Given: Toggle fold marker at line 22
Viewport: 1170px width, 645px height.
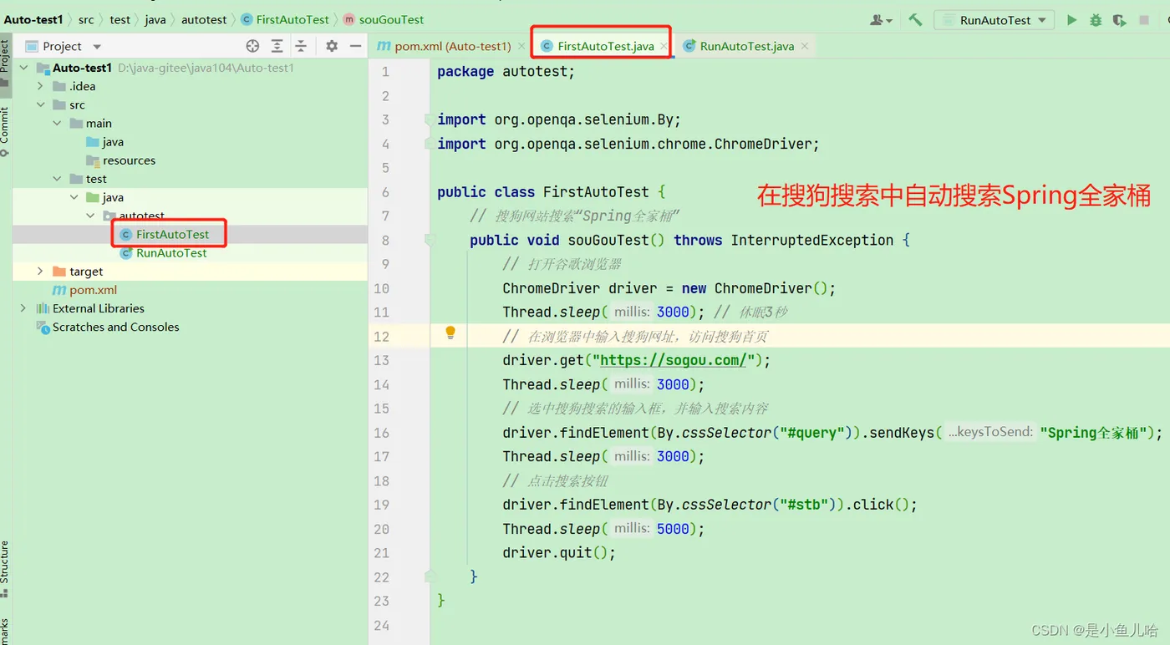Looking at the screenshot, I should (428, 576).
